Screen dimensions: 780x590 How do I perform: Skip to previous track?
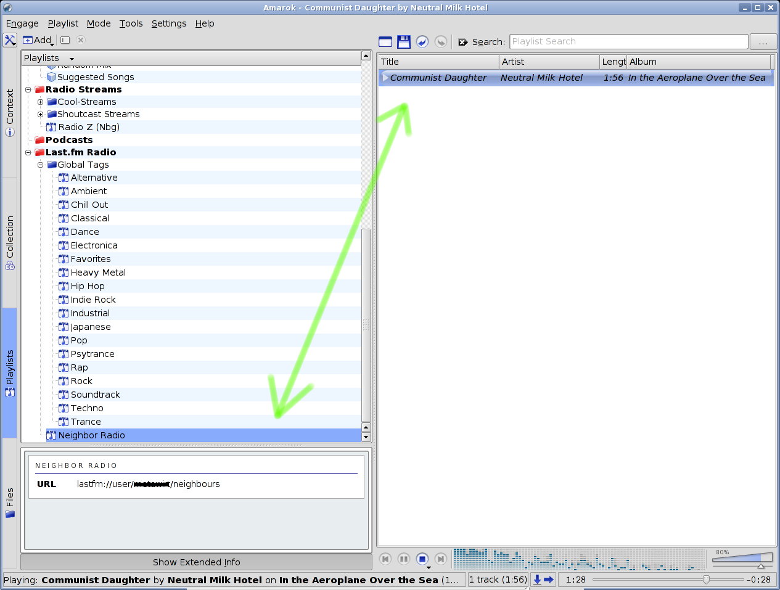[x=385, y=559]
